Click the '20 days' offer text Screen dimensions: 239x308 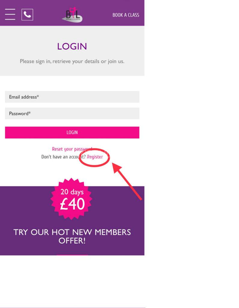(72, 192)
